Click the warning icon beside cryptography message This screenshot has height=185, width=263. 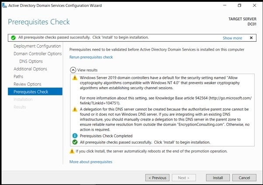[x=75, y=78]
